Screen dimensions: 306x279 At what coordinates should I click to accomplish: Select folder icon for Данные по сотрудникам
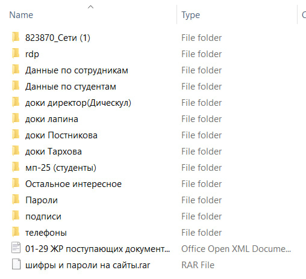click(x=16, y=70)
